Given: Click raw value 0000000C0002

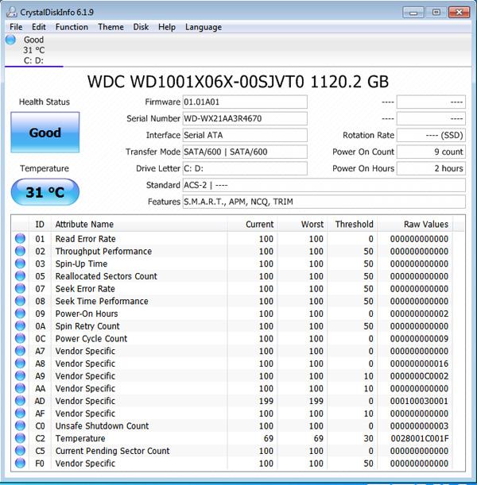Looking at the screenshot, I should pyautogui.click(x=420, y=376).
